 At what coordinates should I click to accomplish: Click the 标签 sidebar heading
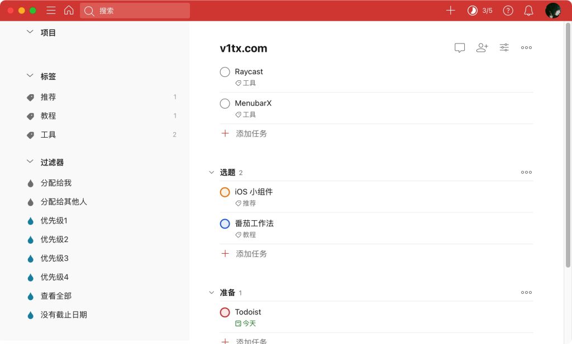pyautogui.click(x=48, y=76)
